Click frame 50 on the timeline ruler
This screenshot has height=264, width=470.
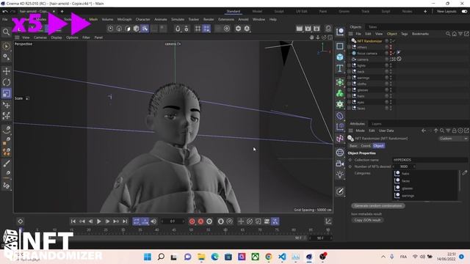click(x=191, y=230)
